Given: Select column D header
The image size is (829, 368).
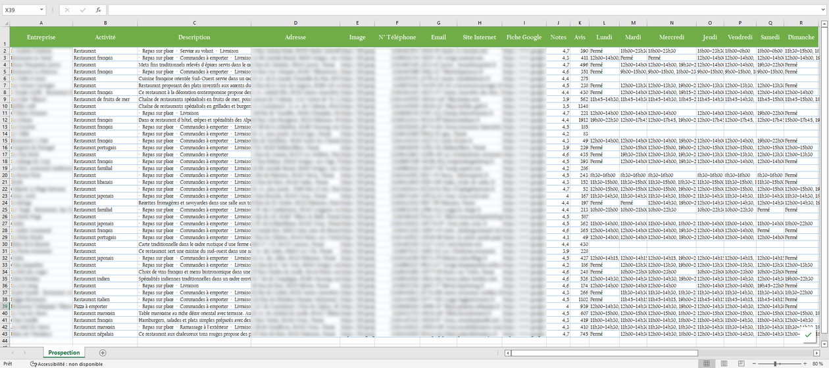Looking at the screenshot, I should (x=295, y=23).
